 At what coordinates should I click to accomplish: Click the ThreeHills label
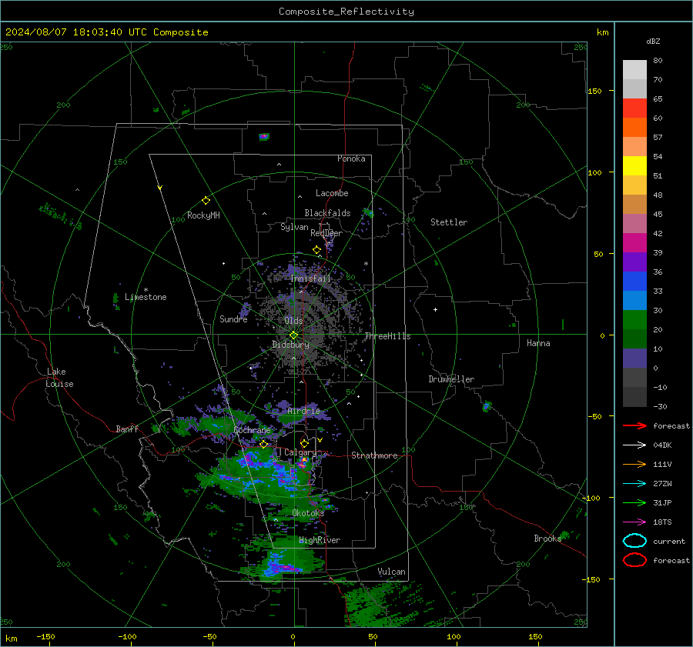pyautogui.click(x=387, y=336)
